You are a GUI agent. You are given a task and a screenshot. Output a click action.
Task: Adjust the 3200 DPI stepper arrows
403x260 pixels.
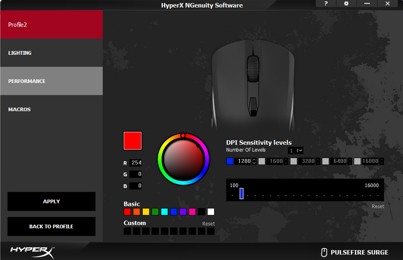point(318,161)
